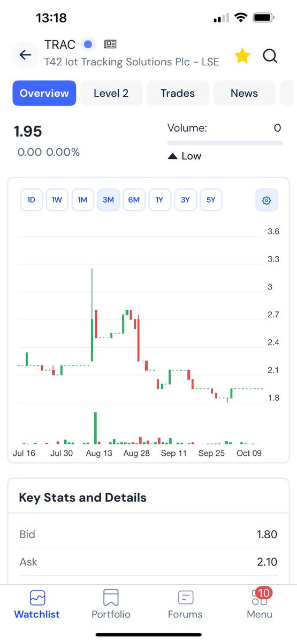
Task: Tap the 3.6 price axis label
Action: coord(273,232)
